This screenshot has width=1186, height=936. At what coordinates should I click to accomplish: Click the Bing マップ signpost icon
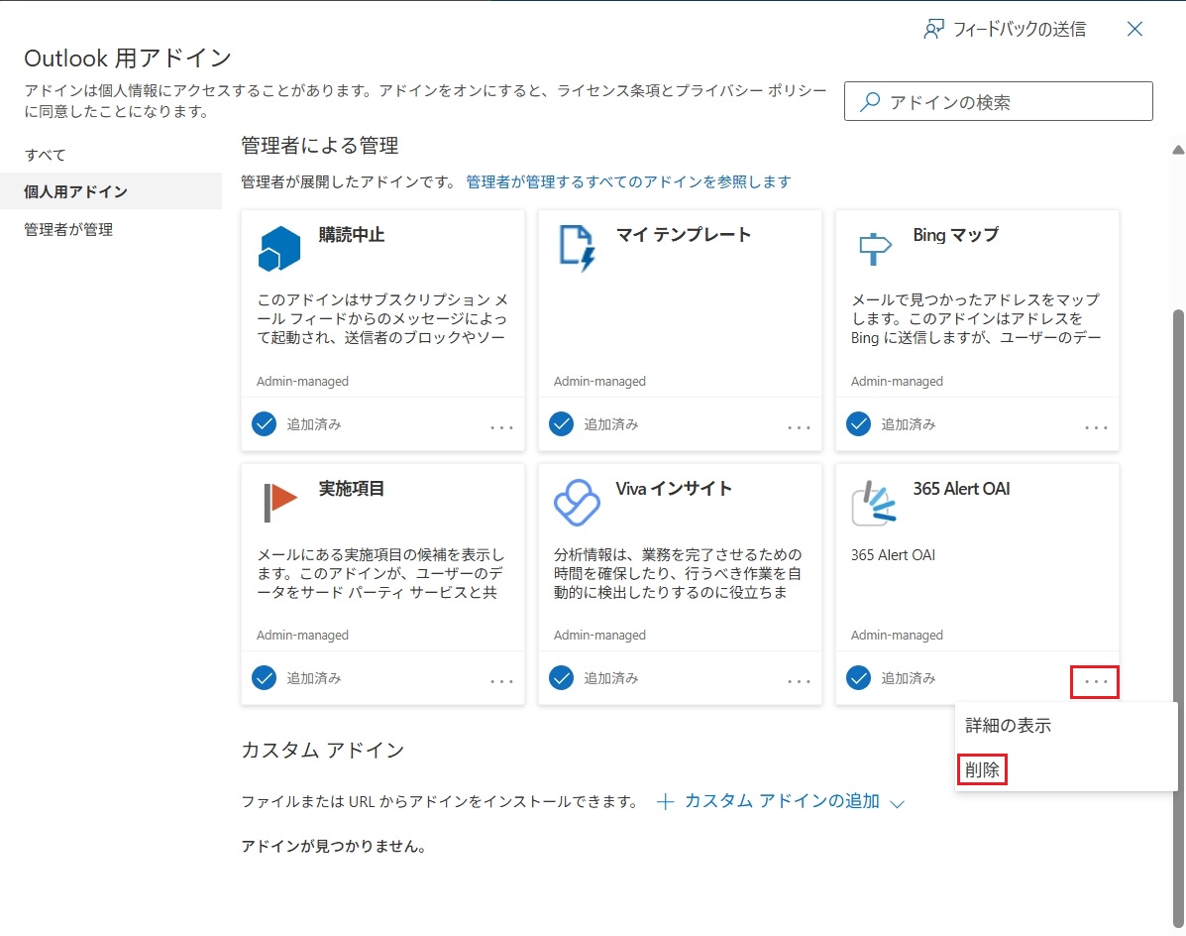[874, 248]
